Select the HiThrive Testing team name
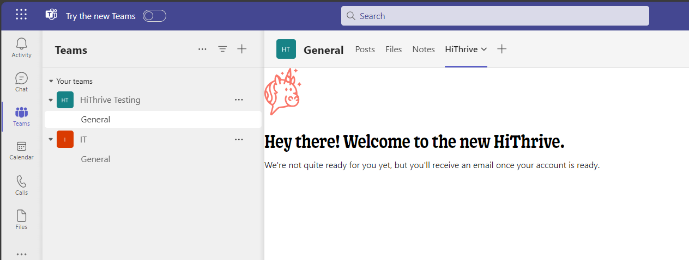 (x=110, y=100)
